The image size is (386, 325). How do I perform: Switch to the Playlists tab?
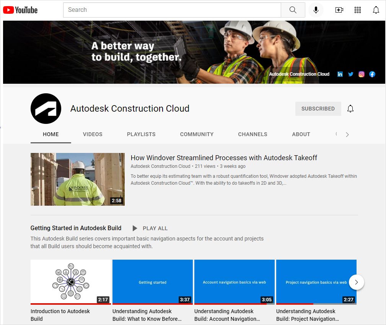pyautogui.click(x=141, y=134)
